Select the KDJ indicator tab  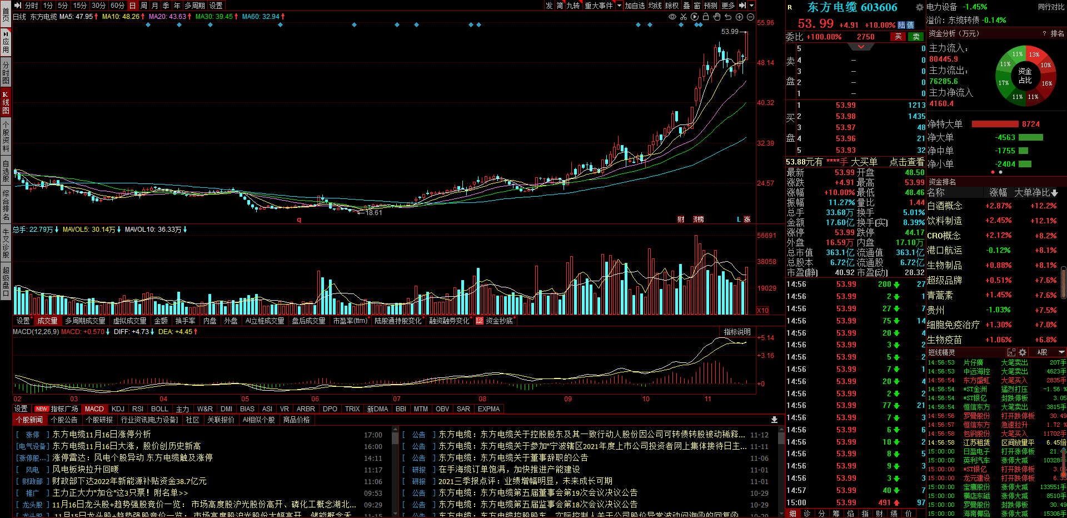click(x=118, y=409)
